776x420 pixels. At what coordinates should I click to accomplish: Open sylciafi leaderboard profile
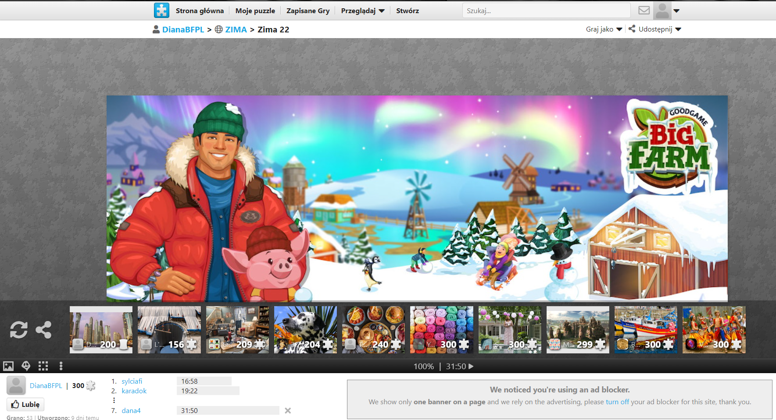(132, 381)
